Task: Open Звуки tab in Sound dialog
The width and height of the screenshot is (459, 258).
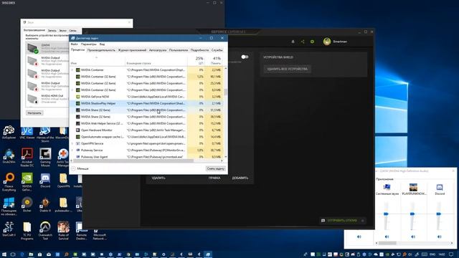Action: click(62, 30)
